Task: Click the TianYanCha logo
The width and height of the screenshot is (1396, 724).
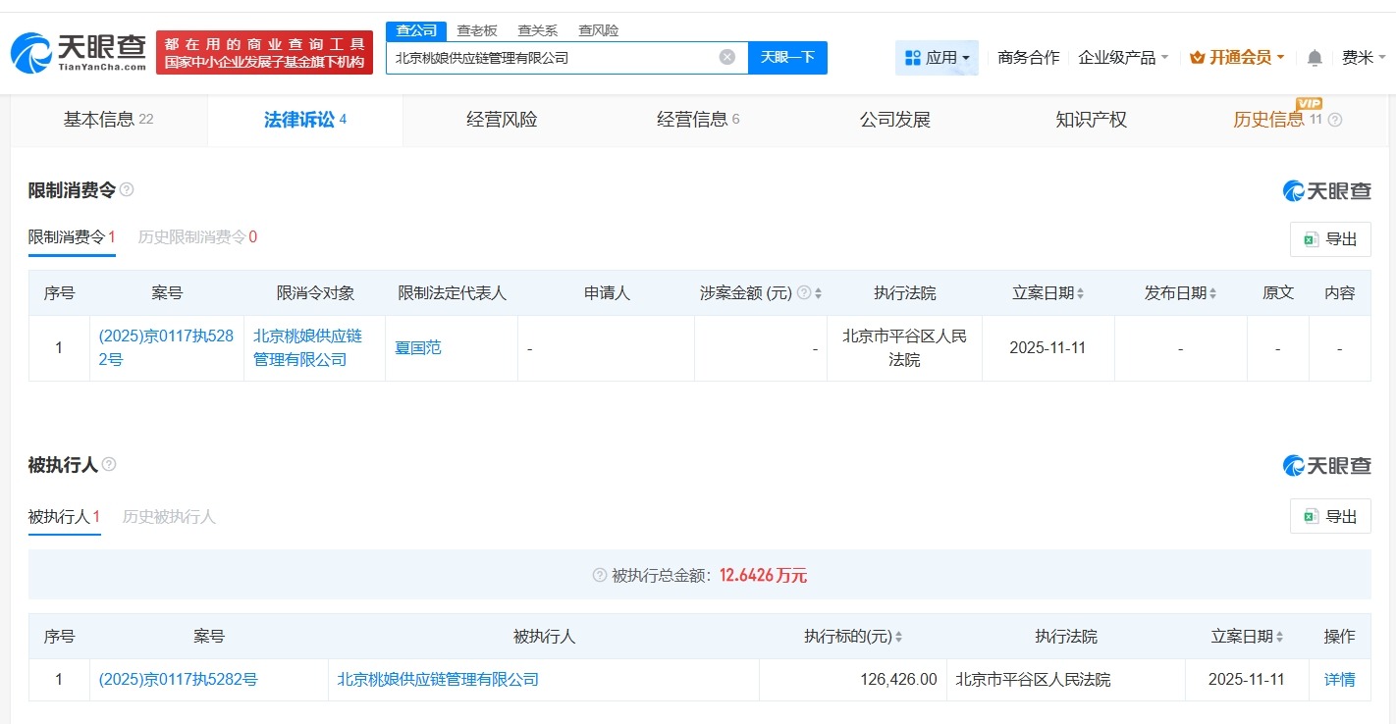Action: point(74,51)
